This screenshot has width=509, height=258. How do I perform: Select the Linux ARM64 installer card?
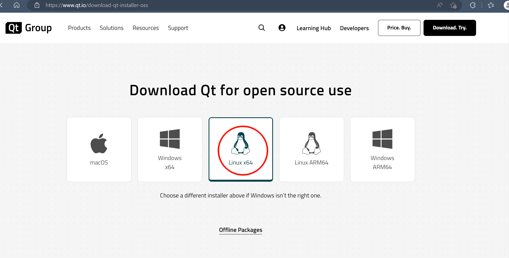(312, 149)
